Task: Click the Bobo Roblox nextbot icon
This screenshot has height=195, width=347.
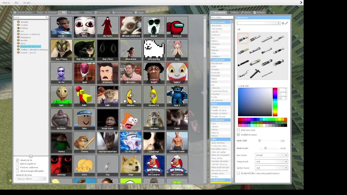Action: (84, 119)
